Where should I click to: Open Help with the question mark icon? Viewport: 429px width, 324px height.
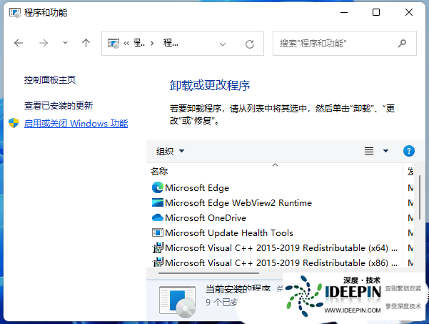(409, 151)
